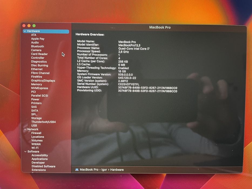This screenshot has height=189, width=252.
Task: Click the serial number C02SVDTYGTFL
Action: point(129,84)
